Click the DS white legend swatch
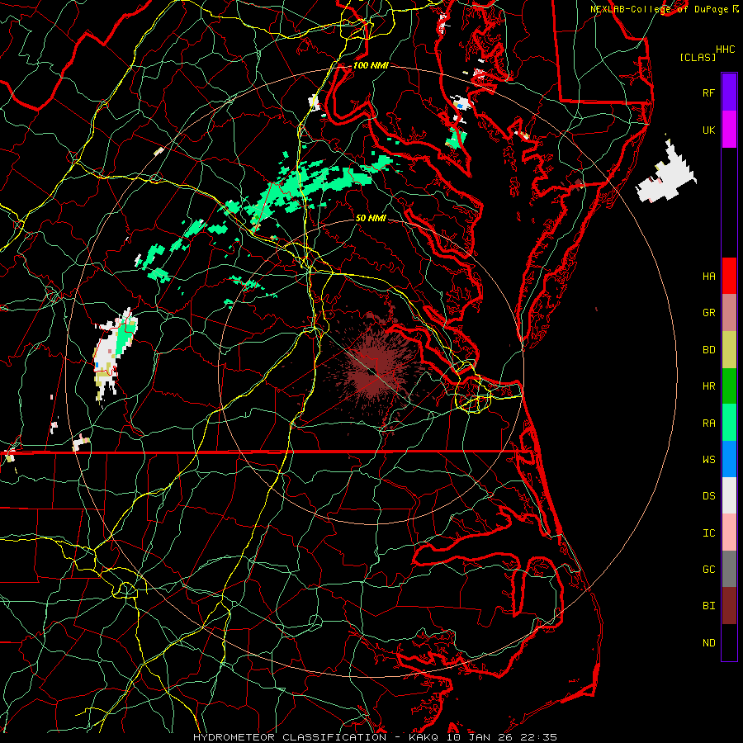 [729, 495]
